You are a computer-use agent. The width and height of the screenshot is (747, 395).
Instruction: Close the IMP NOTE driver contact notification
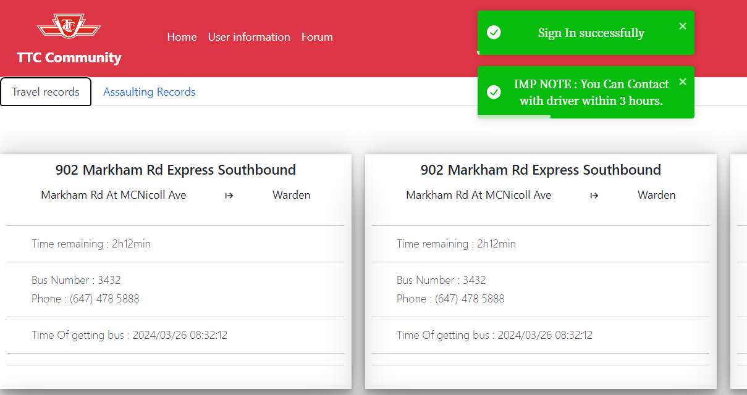tap(682, 82)
